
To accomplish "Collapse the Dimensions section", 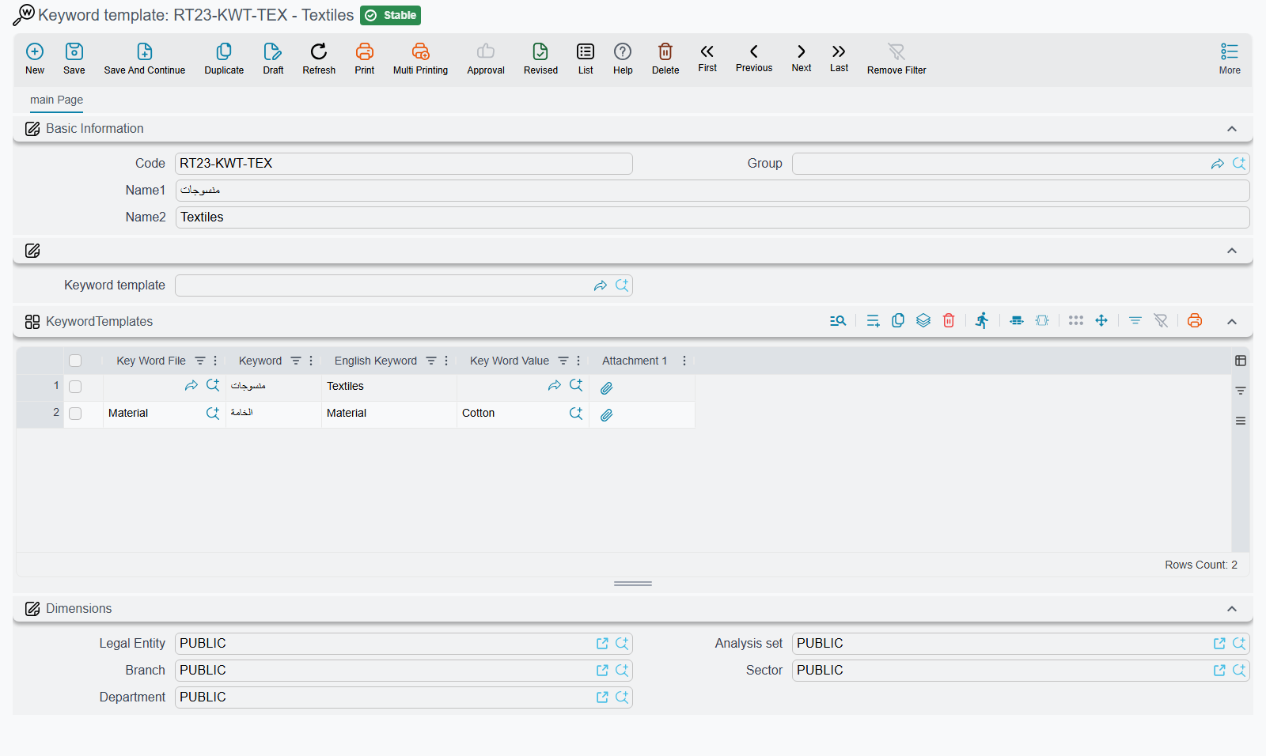I will tap(1232, 609).
